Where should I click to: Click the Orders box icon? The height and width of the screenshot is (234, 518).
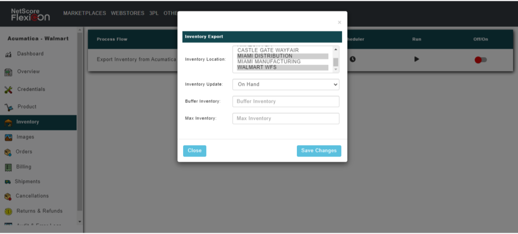click(8, 152)
